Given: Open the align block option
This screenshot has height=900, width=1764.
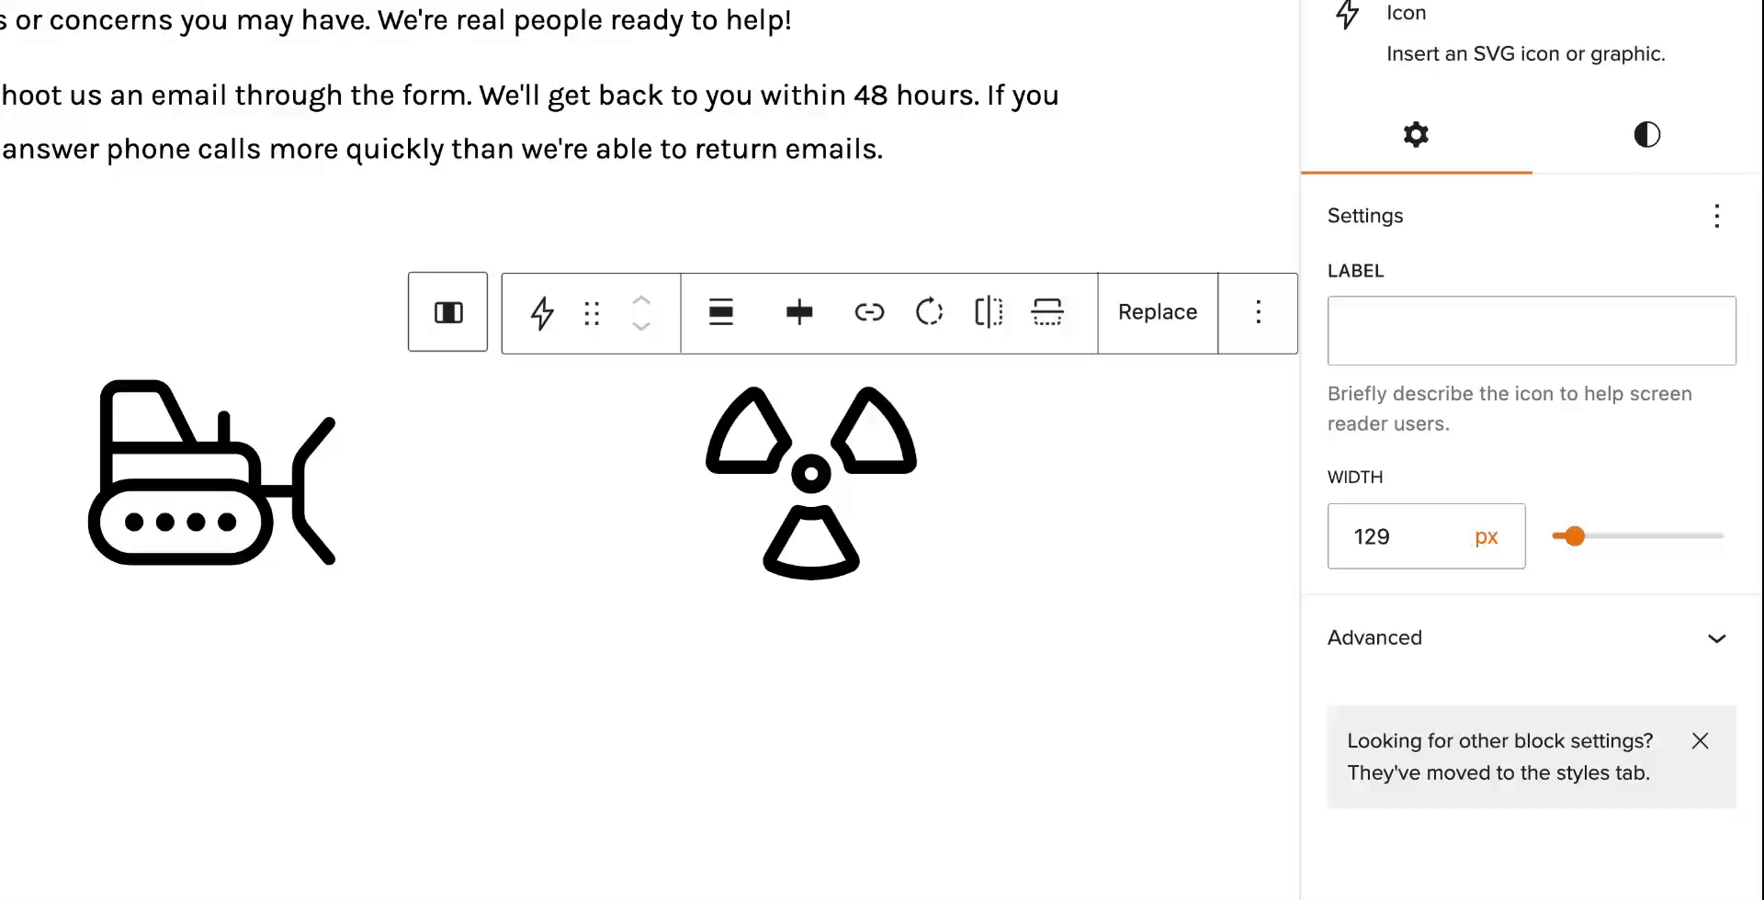Looking at the screenshot, I should (x=721, y=313).
